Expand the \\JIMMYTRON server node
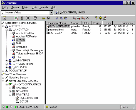 6,61
